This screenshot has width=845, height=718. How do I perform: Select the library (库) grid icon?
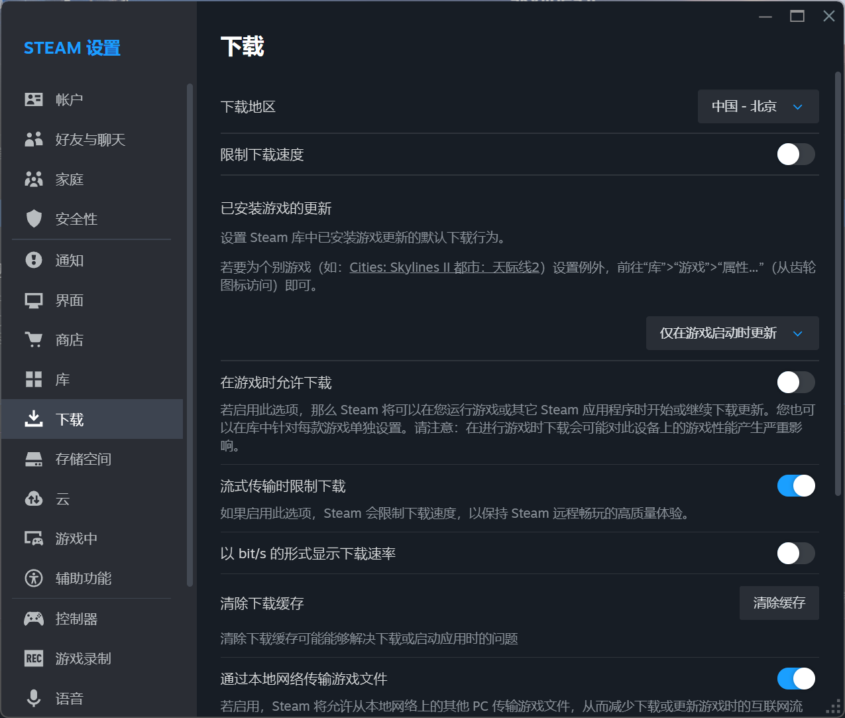[x=34, y=379]
